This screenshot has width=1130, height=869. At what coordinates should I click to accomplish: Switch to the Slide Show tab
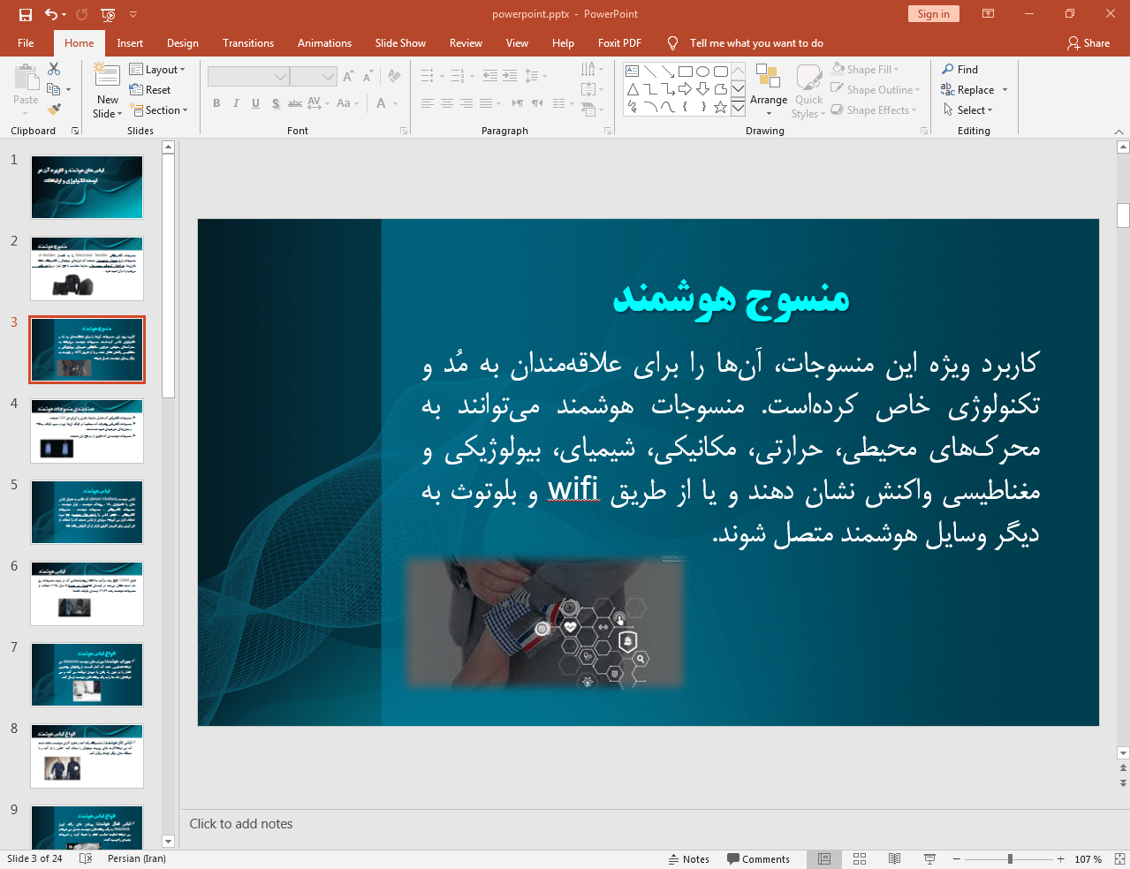pos(399,43)
